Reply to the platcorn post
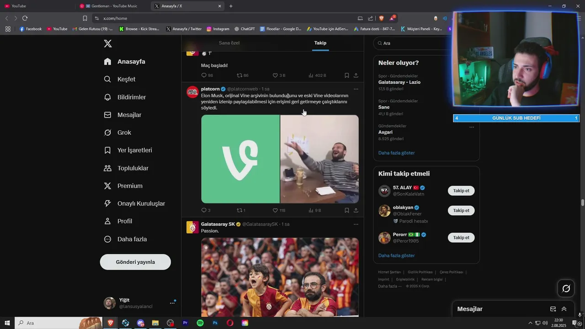The height and width of the screenshot is (329, 585). click(206, 210)
